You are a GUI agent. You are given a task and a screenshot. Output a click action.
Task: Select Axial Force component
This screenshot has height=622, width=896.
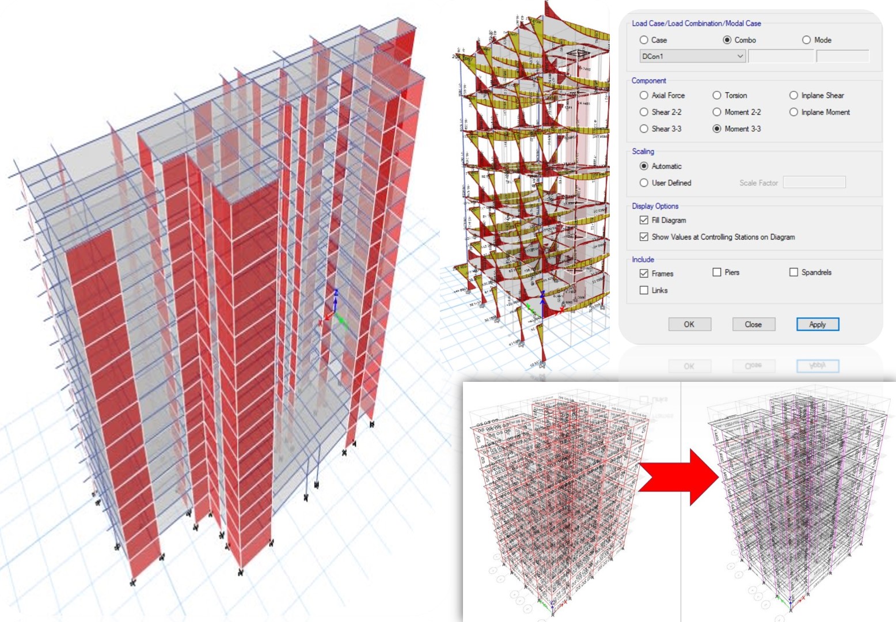(643, 95)
